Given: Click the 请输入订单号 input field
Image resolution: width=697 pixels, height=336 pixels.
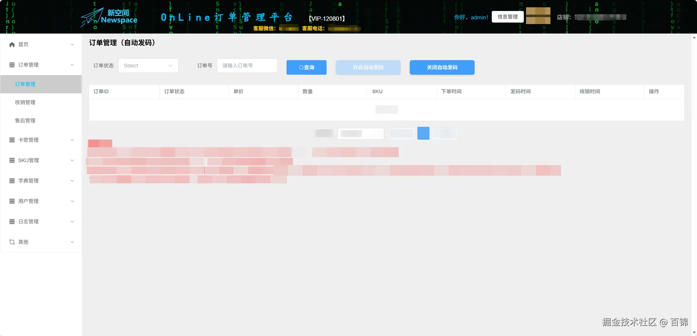Looking at the screenshot, I should click(x=247, y=66).
